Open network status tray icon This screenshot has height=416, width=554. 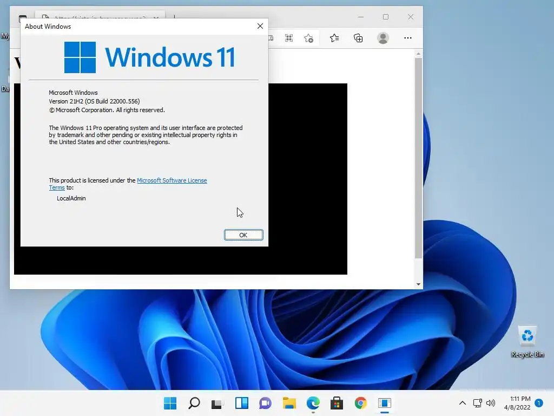tap(477, 403)
